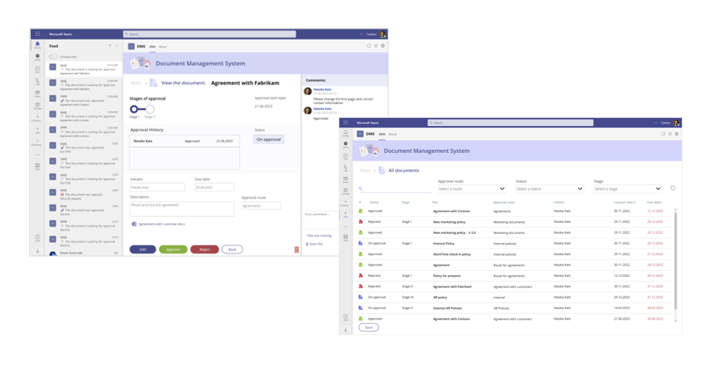Select About tab in left DMS window
This screenshot has width=709, height=384.
click(x=163, y=46)
